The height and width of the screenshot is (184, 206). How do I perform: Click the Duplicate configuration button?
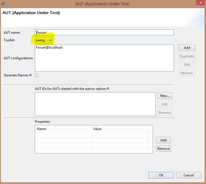187,56
